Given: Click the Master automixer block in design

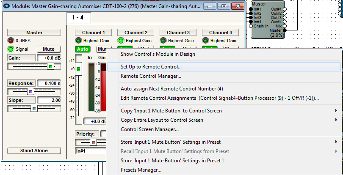Looking at the screenshot, I should (x=268, y=19).
